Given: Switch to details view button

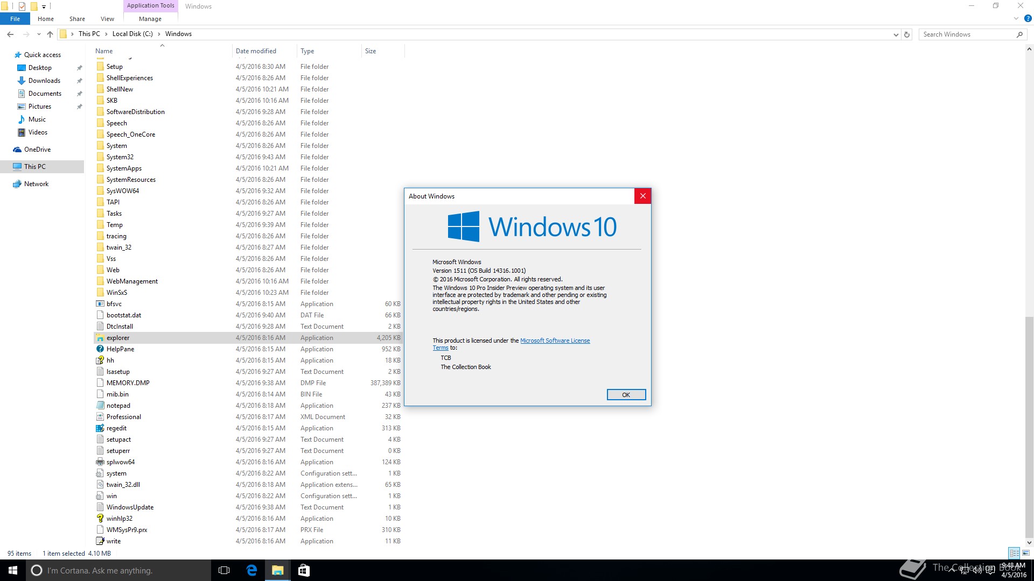Looking at the screenshot, I should tap(1014, 553).
